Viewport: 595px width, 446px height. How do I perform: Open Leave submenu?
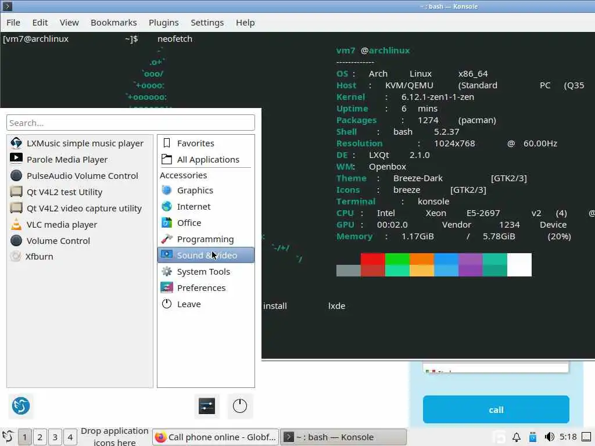(x=206, y=304)
